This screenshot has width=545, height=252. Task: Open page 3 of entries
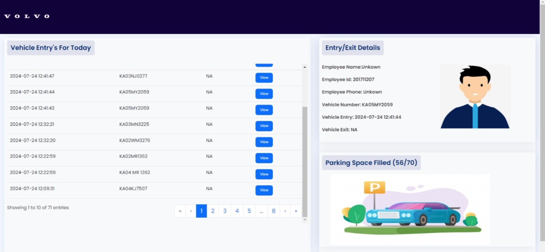click(225, 211)
